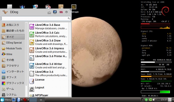Launch LibreOffice 3.6 Impress
Image resolution: width=174 pixels, height=102 pixels.
48,50
